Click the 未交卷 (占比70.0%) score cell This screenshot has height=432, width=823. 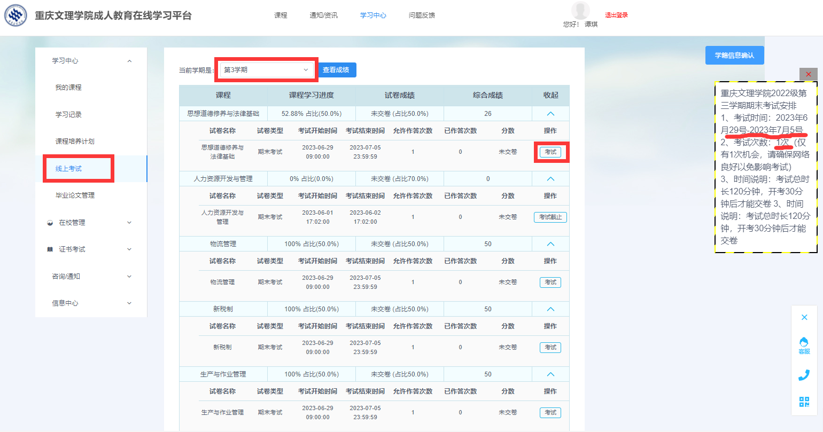[x=400, y=179]
